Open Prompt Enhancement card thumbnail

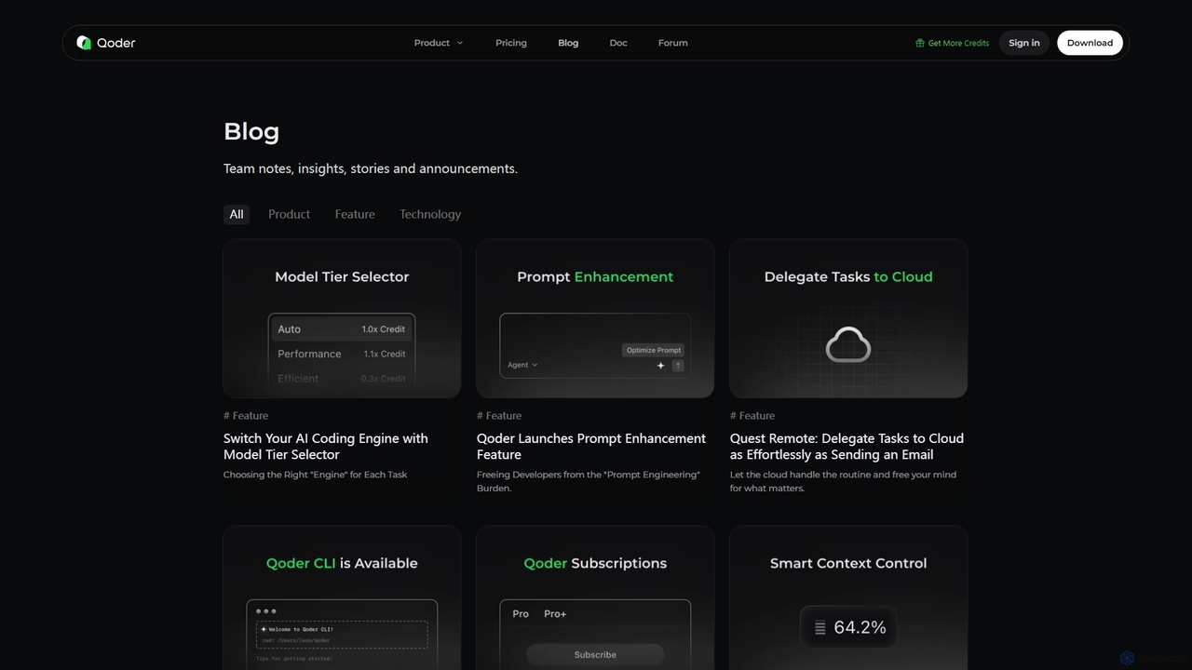595,318
